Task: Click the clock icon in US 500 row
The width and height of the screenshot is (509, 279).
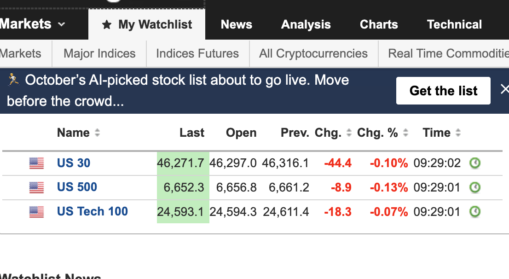Action: [x=474, y=187]
